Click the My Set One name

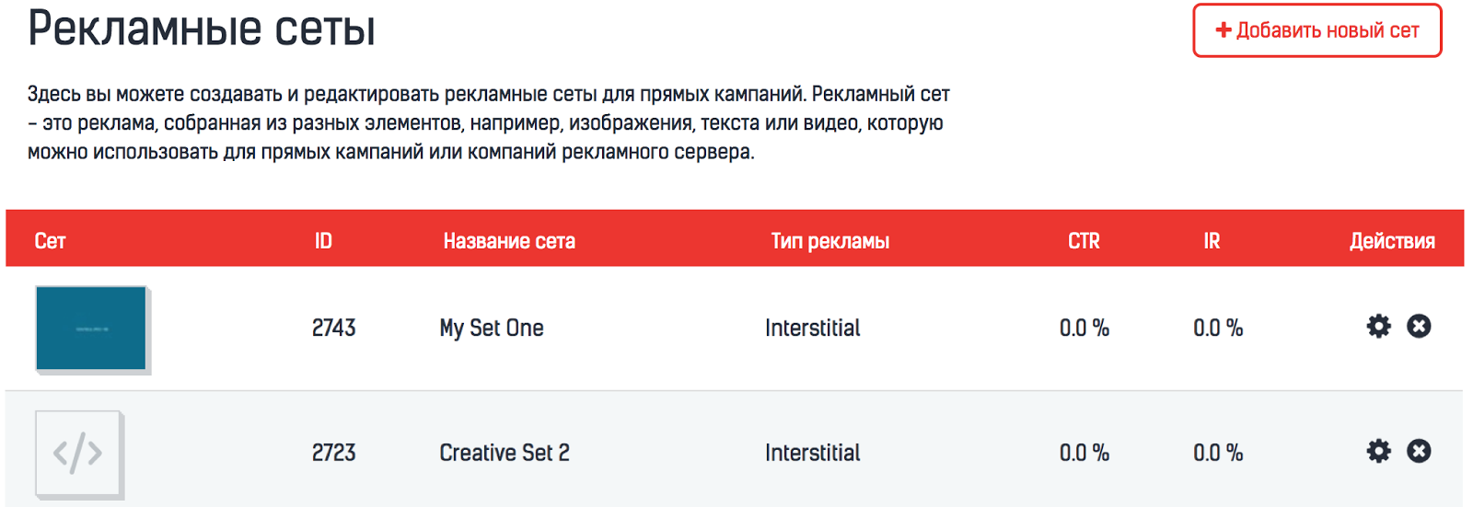pos(492,328)
